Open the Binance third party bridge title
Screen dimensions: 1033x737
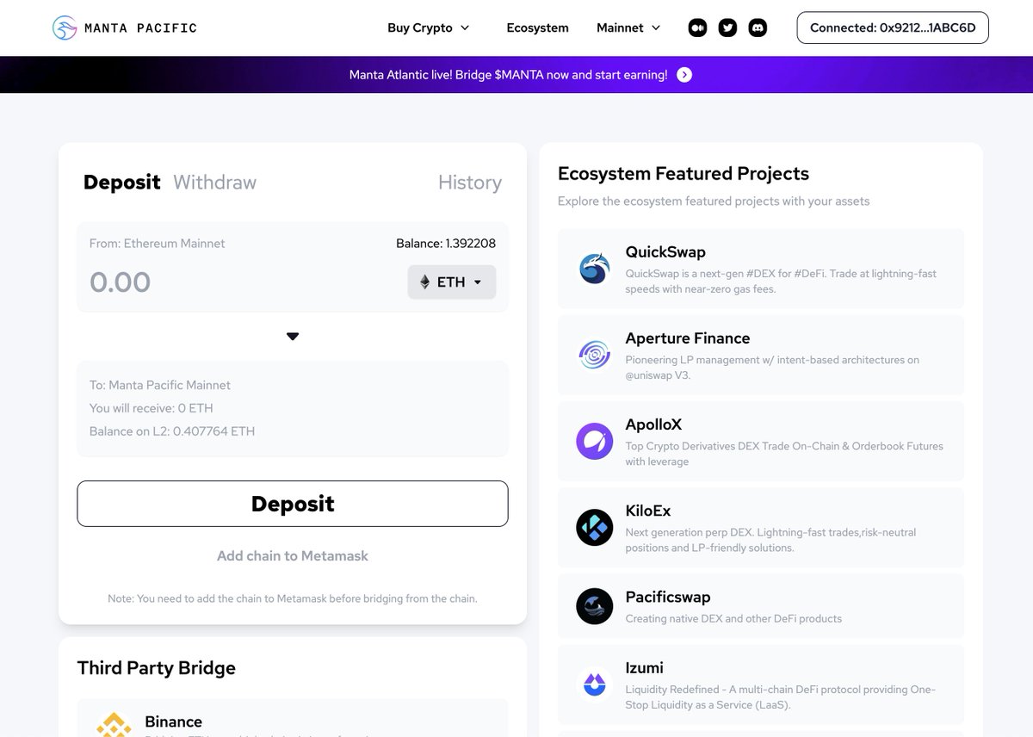(174, 722)
